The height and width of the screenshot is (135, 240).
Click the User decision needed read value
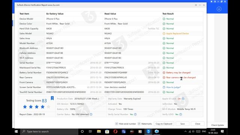coord(115,87)
